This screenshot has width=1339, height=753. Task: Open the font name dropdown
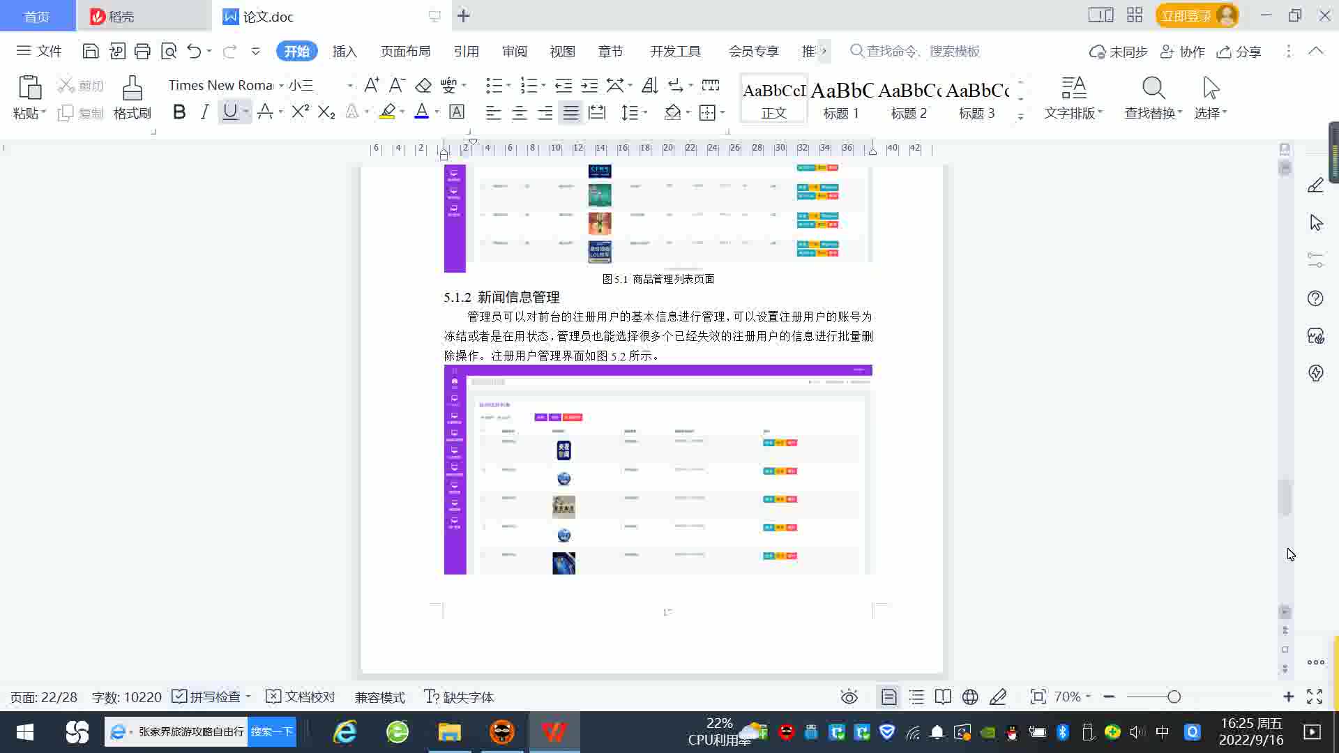[x=281, y=85]
